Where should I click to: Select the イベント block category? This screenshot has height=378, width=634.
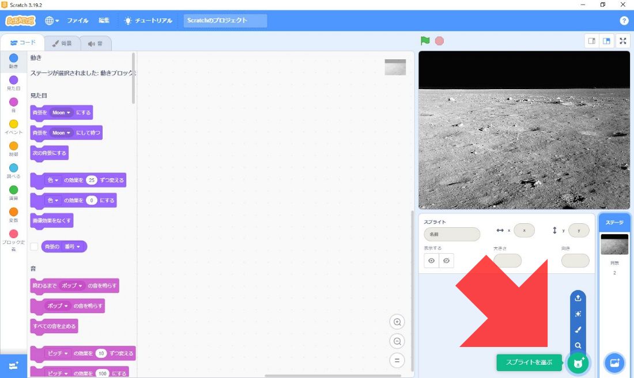[13, 127]
